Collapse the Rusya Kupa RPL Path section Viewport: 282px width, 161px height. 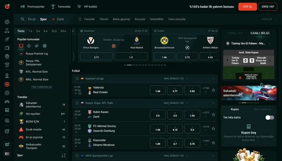213,103
